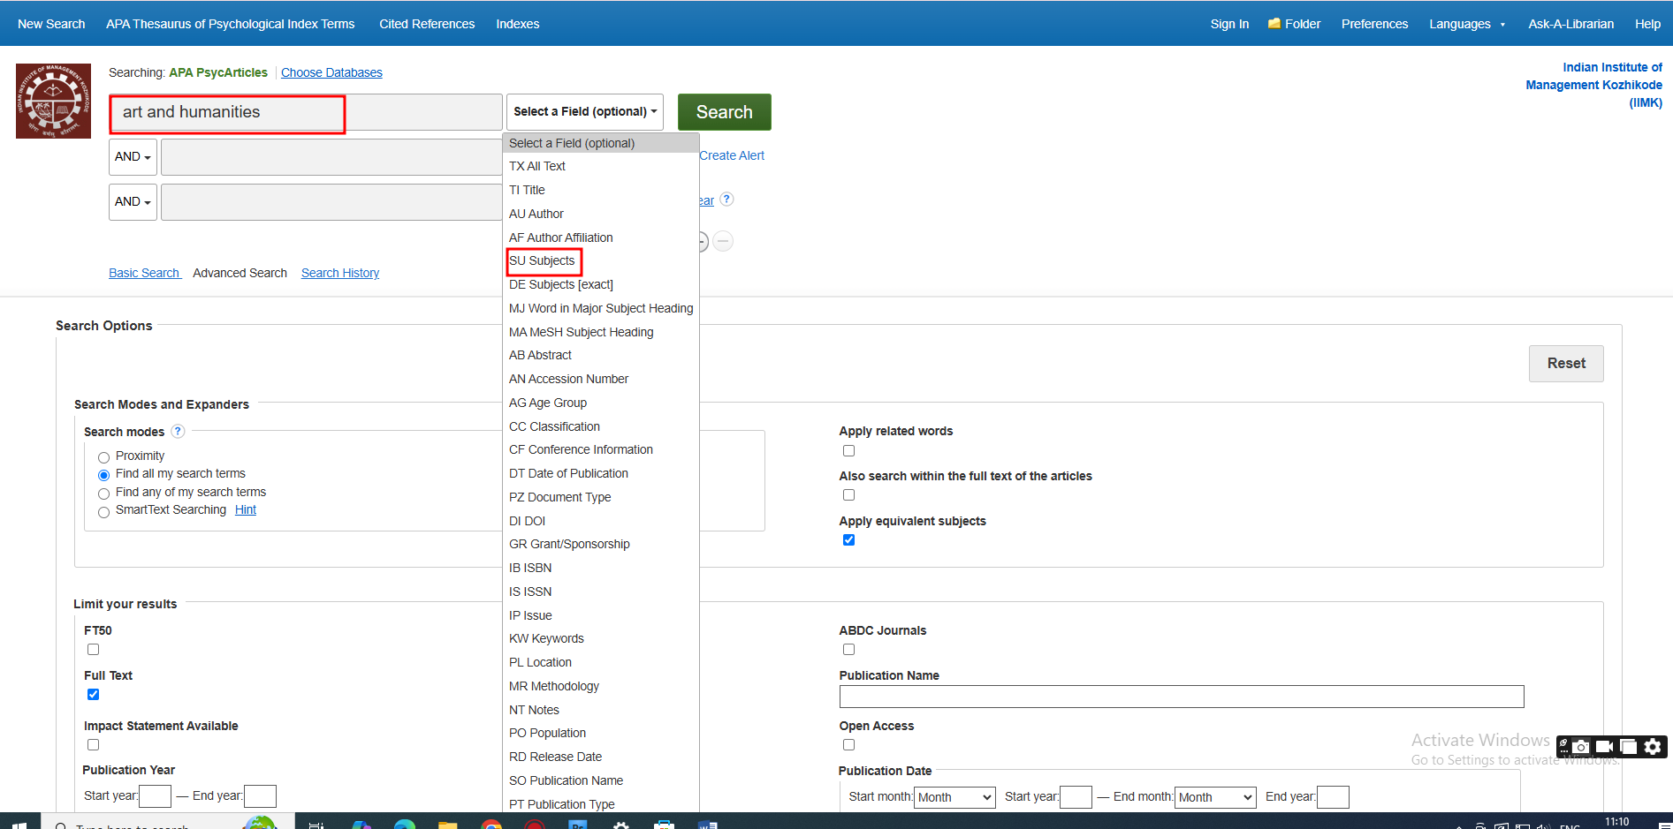Screen dimensions: 1673x829
Task: Select SmartText Searching radio option
Action: tap(104, 512)
